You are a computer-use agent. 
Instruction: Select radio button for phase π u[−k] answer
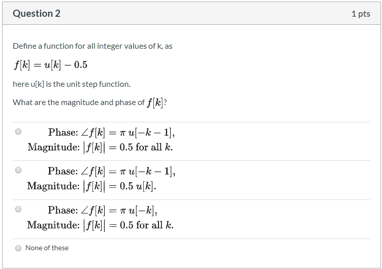point(18,209)
